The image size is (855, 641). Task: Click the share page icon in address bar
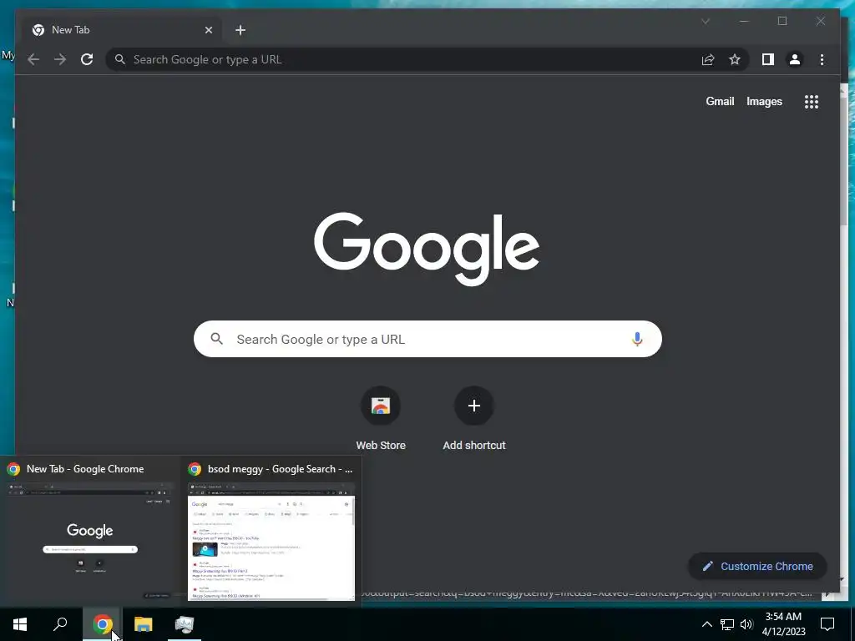pyautogui.click(x=708, y=59)
